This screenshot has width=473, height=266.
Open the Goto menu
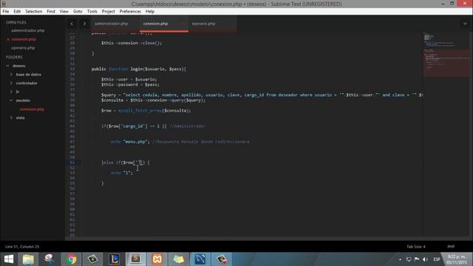click(78, 12)
